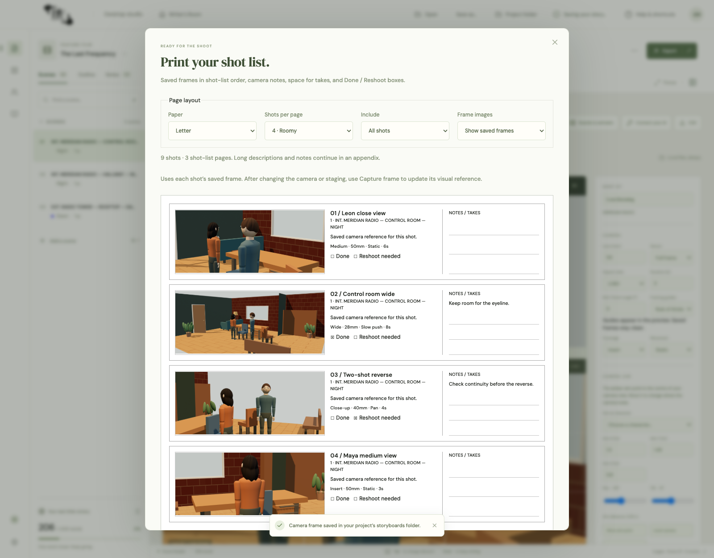Check Done for shot 03 Two-shot reverse
This screenshot has width=714, height=558.
click(x=332, y=418)
